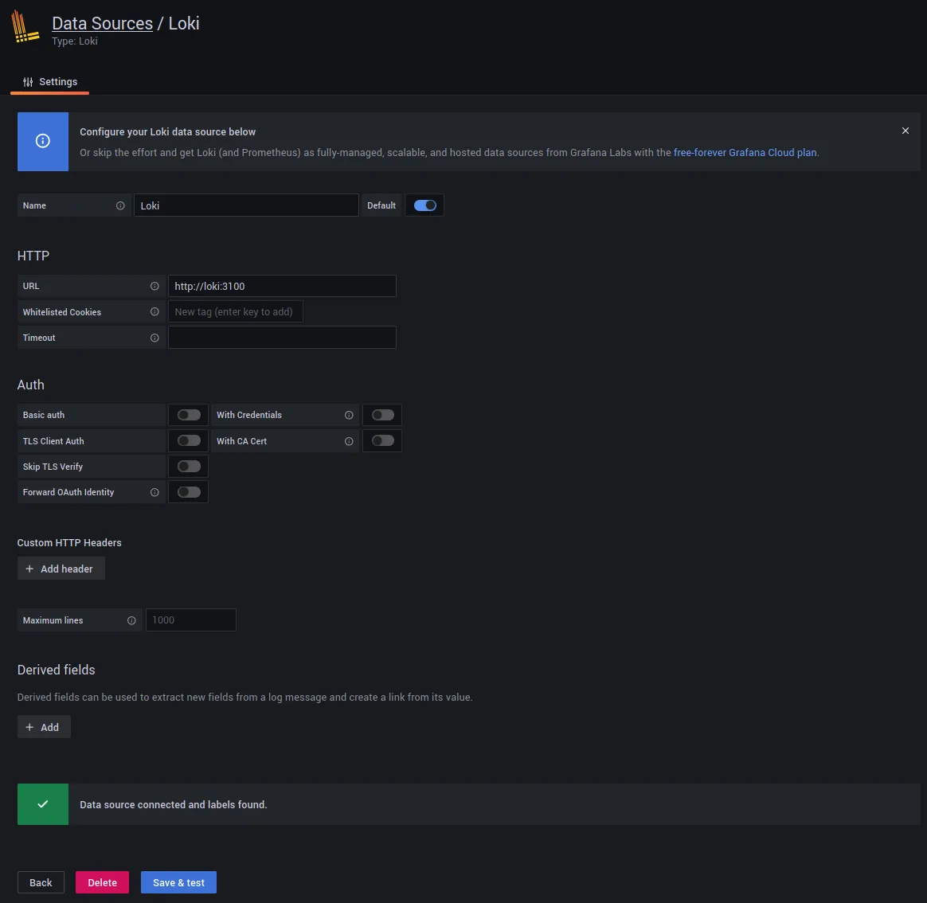Click the Loki logo icon in header
The image size is (927, 903).
tap(25, 26)
